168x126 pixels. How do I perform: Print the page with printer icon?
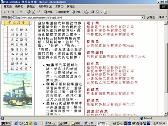click(92, 12)
